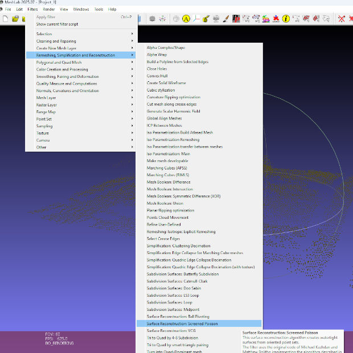Expand the Sampling submenu

coord(43,126)
